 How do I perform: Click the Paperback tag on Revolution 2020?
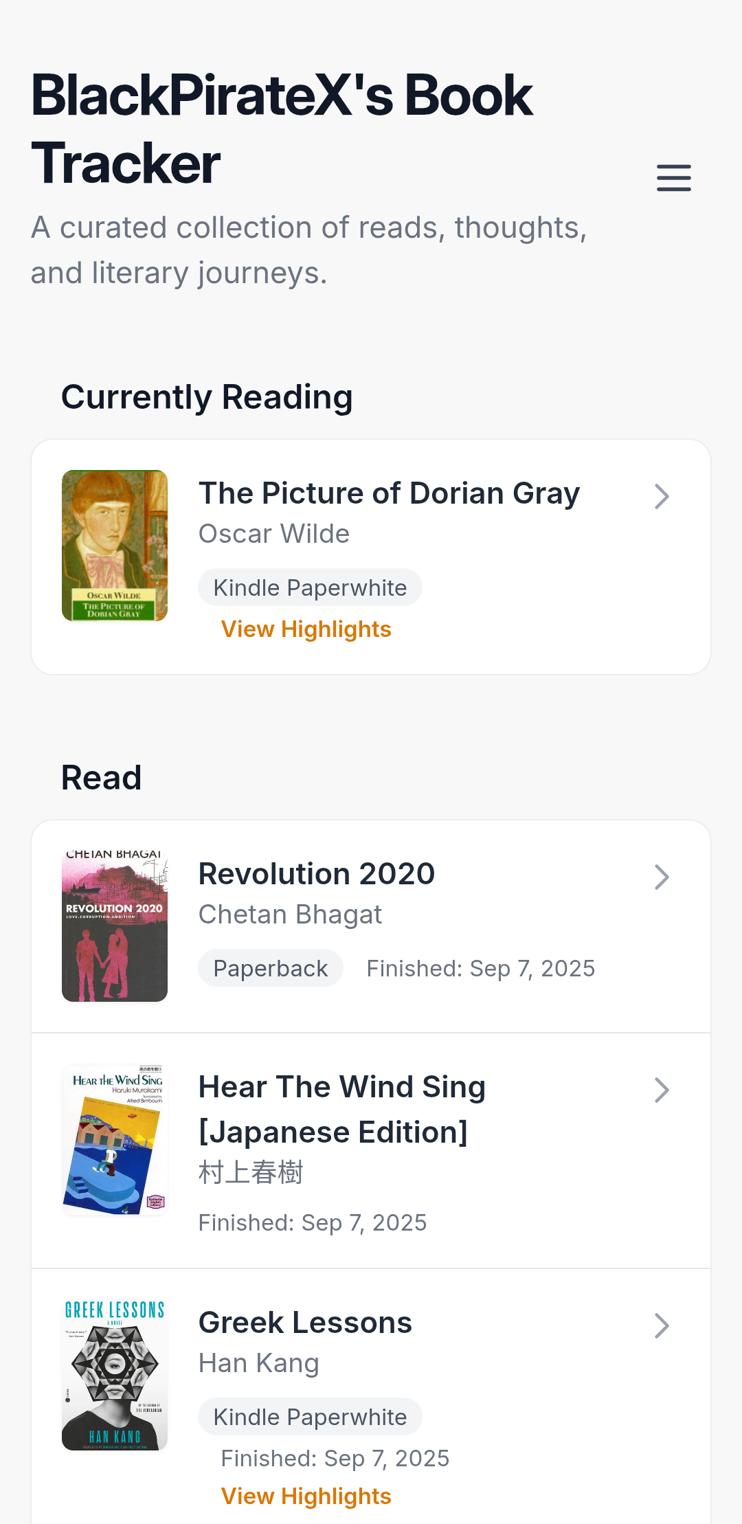click(271, 968)
